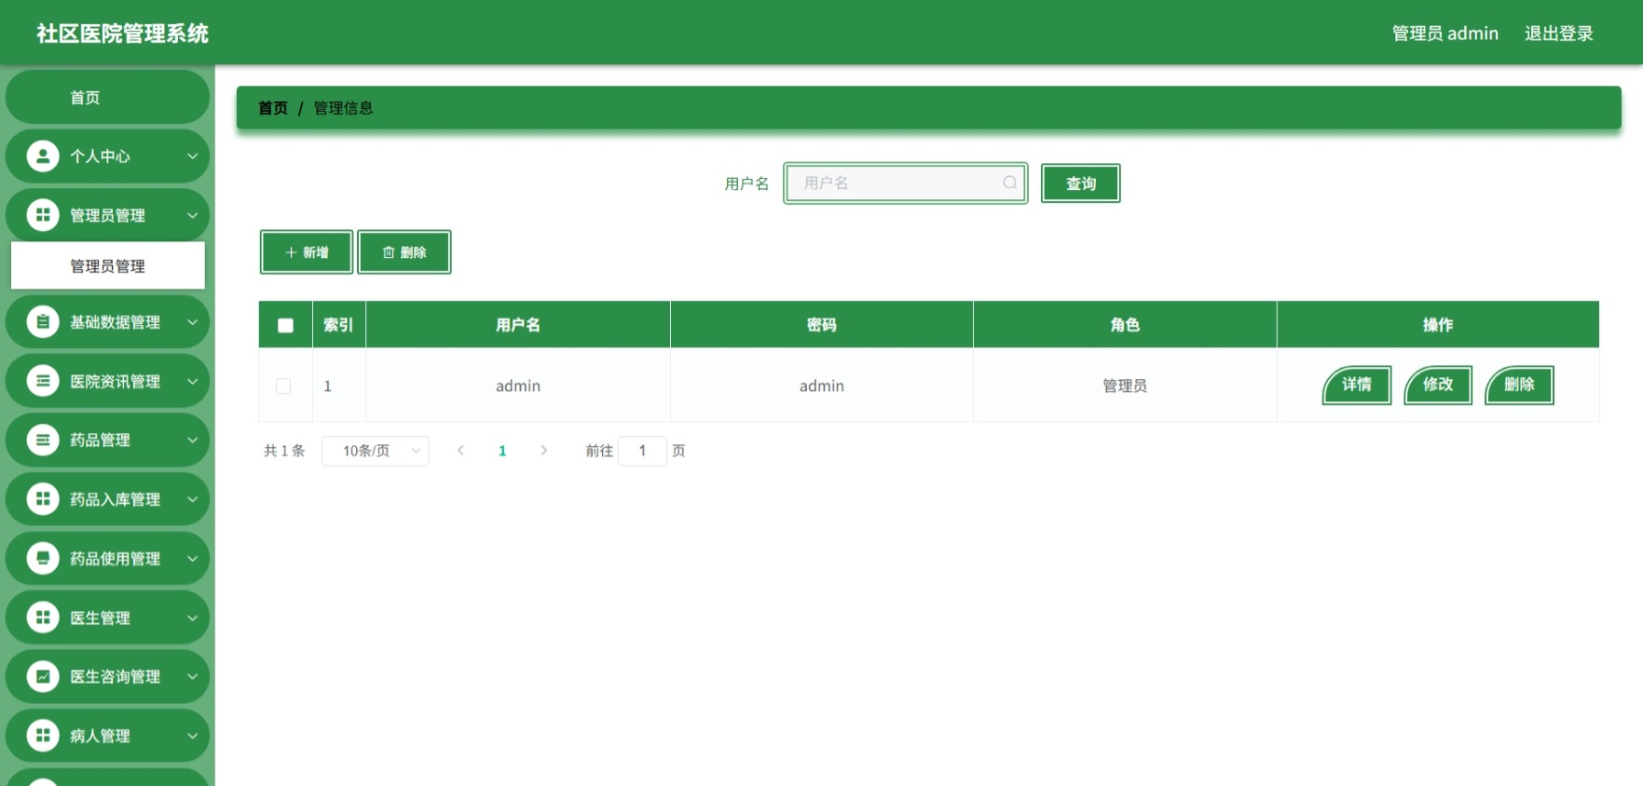Click the 管理信息 breadcrumb text
The height and width of the screenshot is (786, 1643).
coord(343,108)
